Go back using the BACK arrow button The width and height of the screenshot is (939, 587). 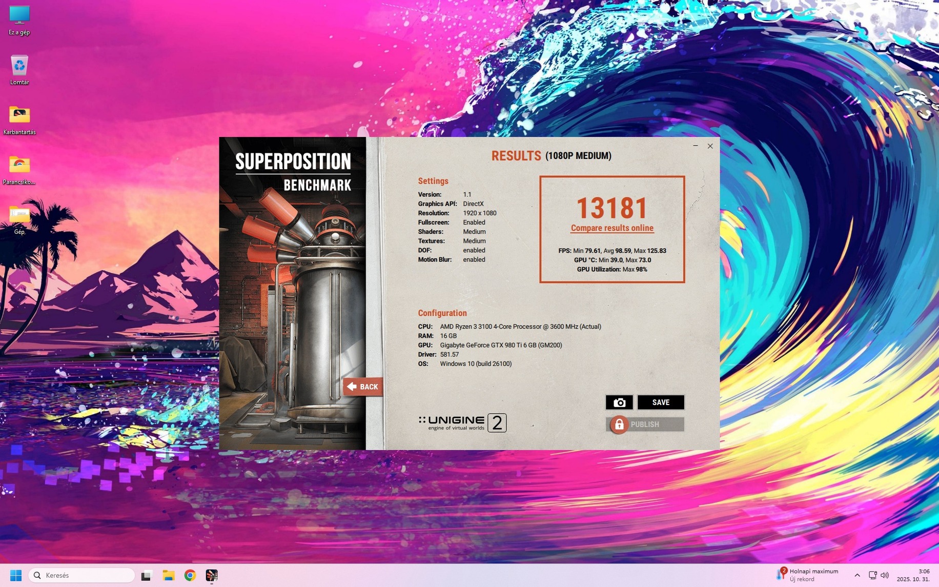click(x=363, y=387)
